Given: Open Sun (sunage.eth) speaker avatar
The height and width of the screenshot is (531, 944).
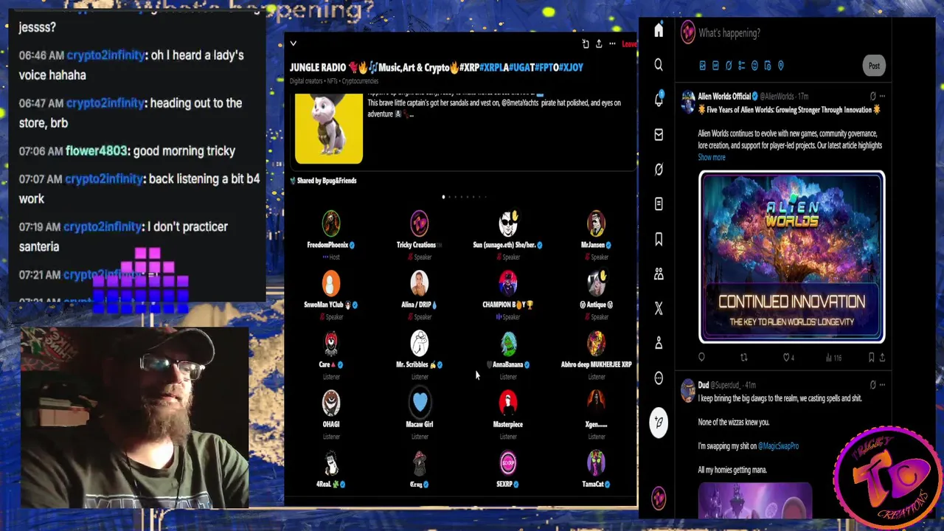Looking at the screenshot, I should pyautogui.click(x=508, y=223).
